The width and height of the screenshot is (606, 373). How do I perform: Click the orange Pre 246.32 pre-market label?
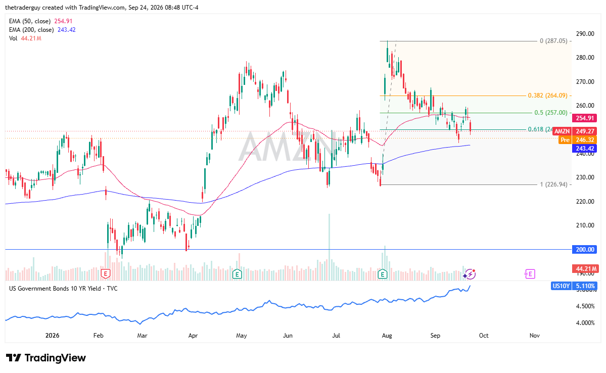click(578, 140)
